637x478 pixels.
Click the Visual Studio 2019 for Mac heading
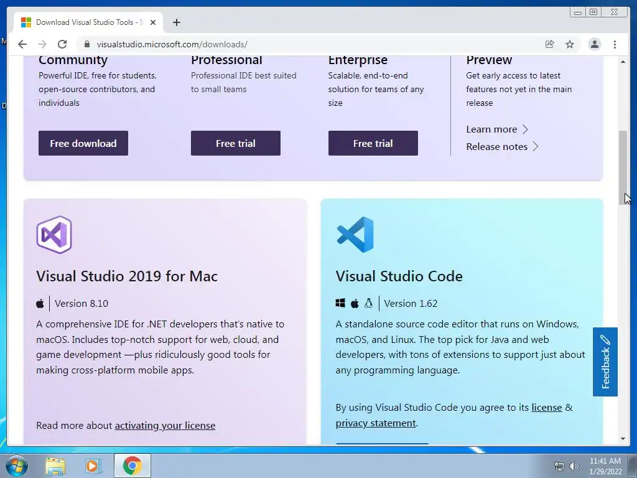pyautogui.click(x=127, y=276)
